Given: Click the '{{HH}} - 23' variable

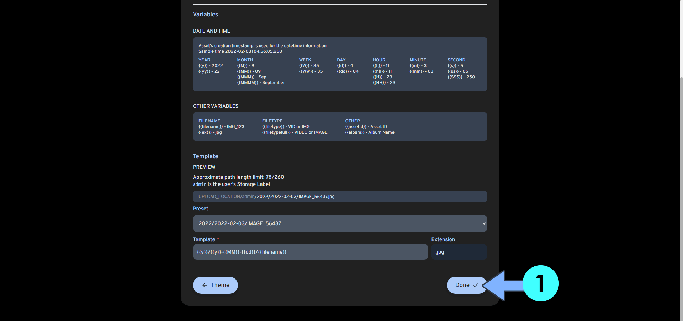Looking at the screenshot, I should 384,83.
